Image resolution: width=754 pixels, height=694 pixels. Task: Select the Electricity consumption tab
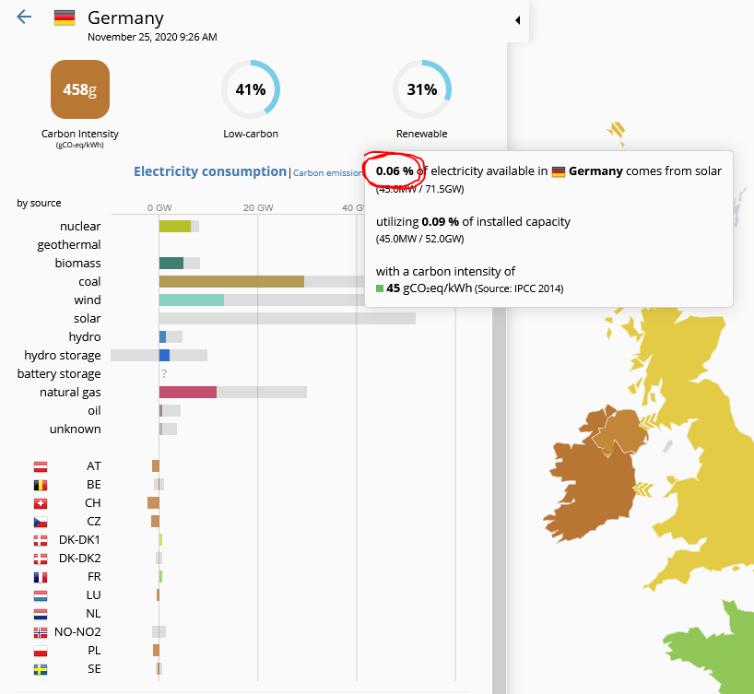[209, 171]
